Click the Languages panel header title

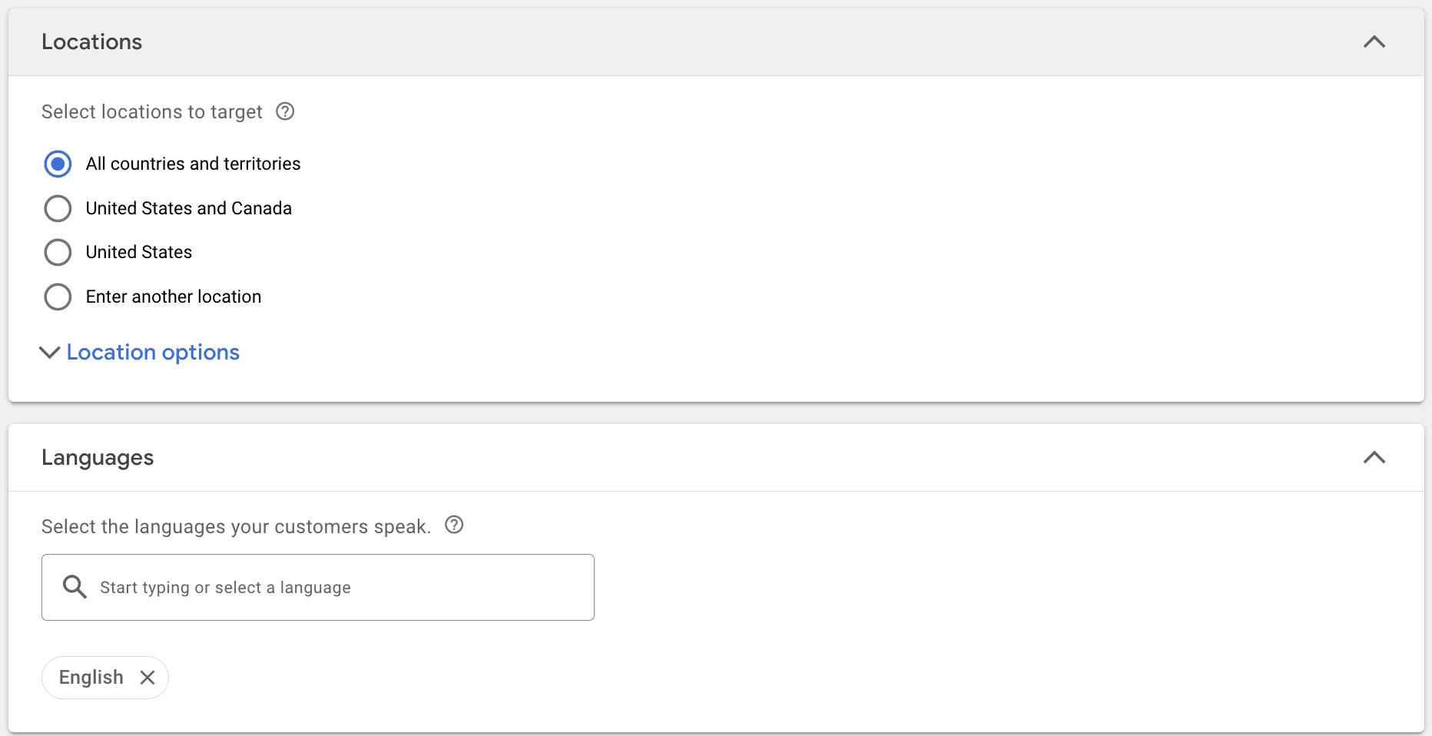point(98,458)
